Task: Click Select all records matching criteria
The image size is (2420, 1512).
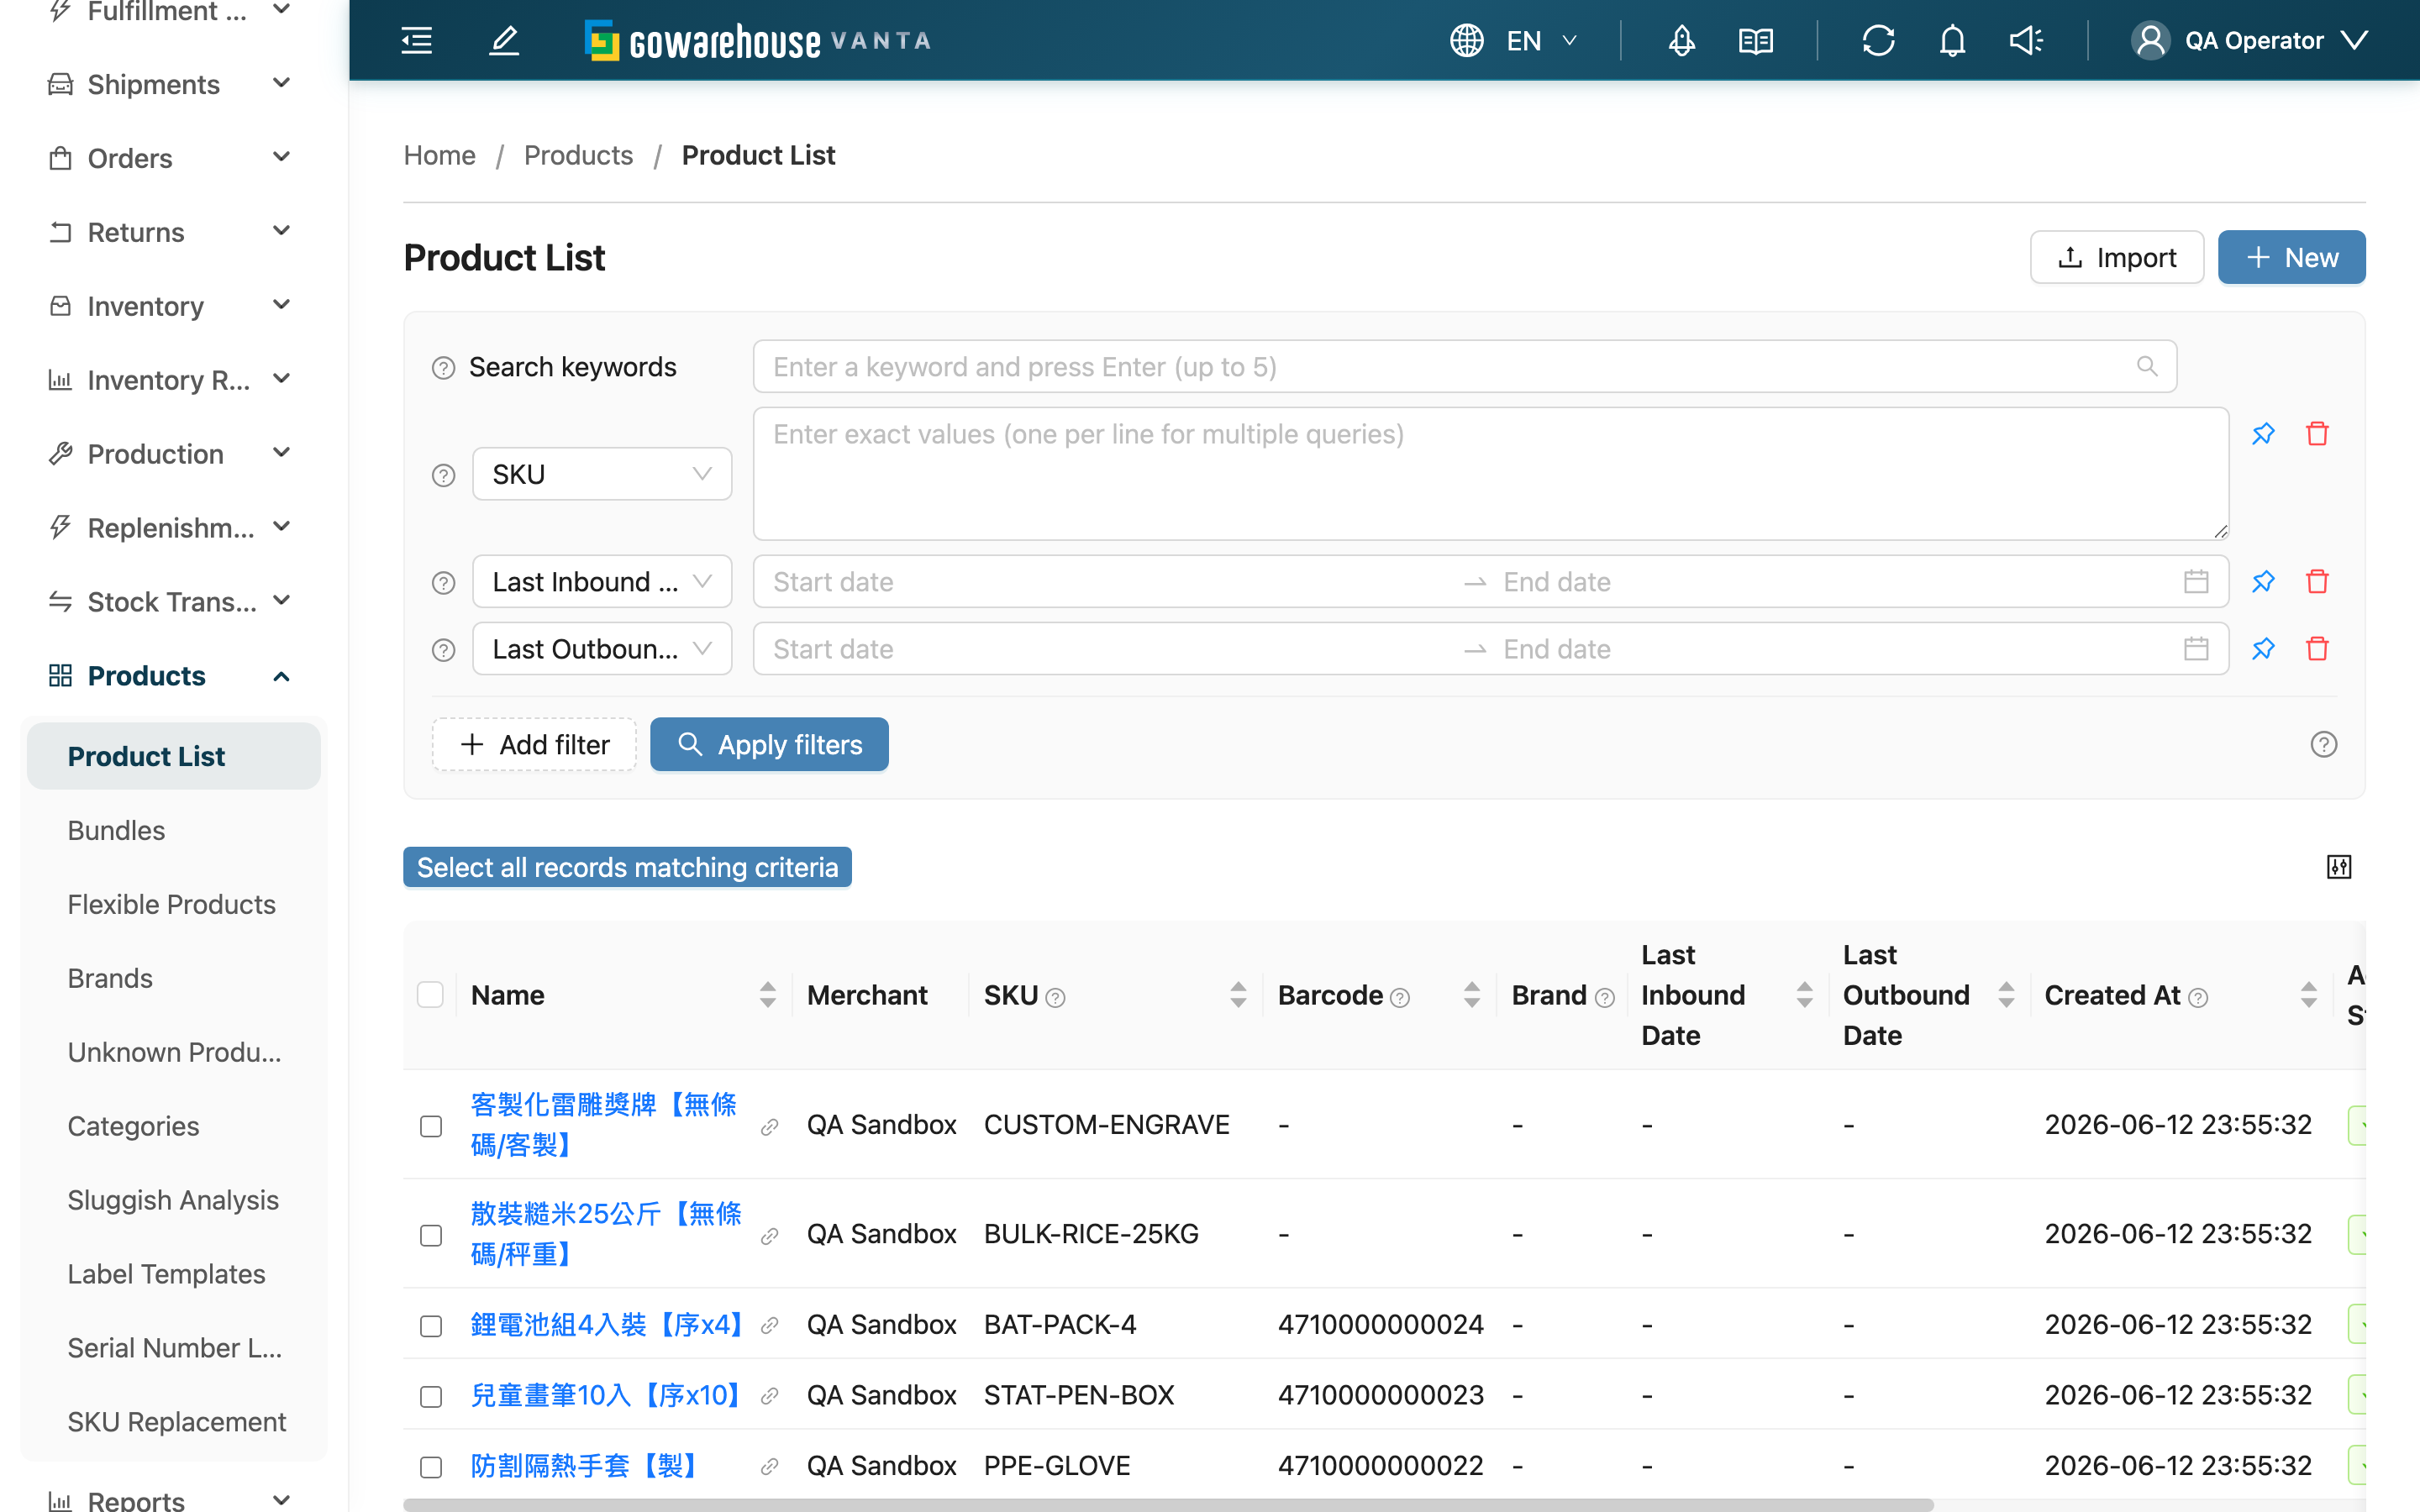Action: click(627, 867)
